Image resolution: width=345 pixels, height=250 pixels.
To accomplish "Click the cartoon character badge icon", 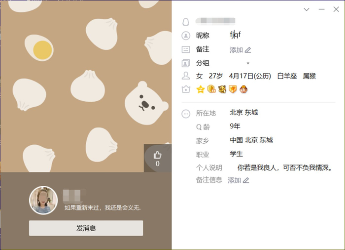I will coord(243,89).
